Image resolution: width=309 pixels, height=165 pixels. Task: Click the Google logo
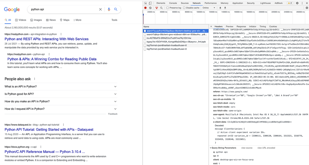[12, 10]
